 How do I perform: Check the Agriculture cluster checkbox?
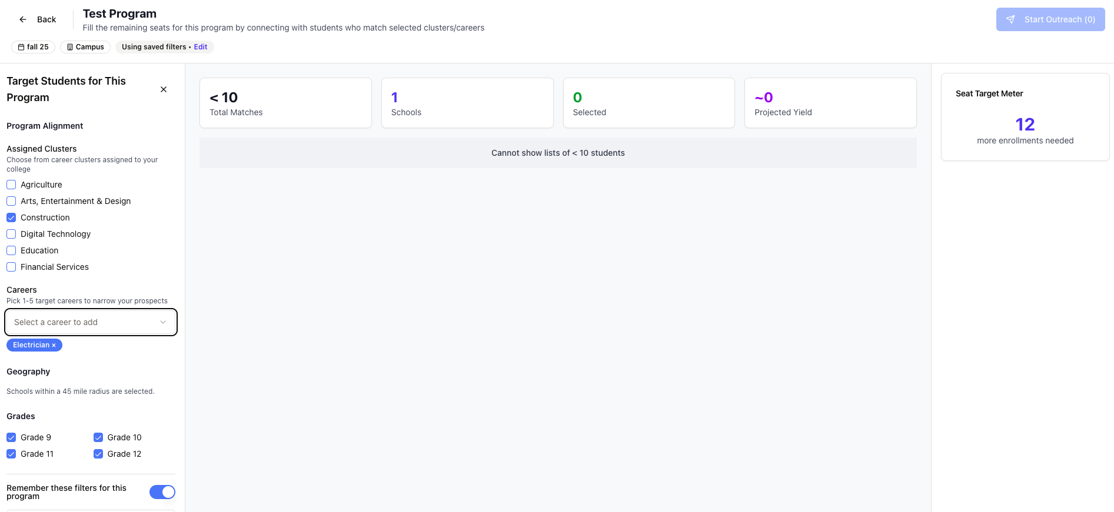(x=11, y=185)
